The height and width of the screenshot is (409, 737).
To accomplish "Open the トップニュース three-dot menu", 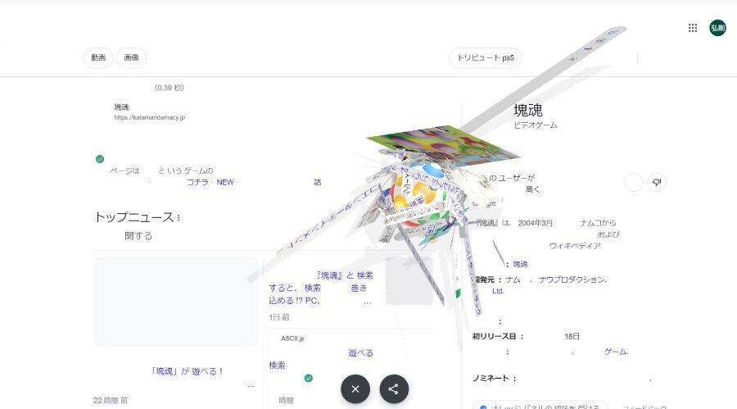I will coord(179,217).
